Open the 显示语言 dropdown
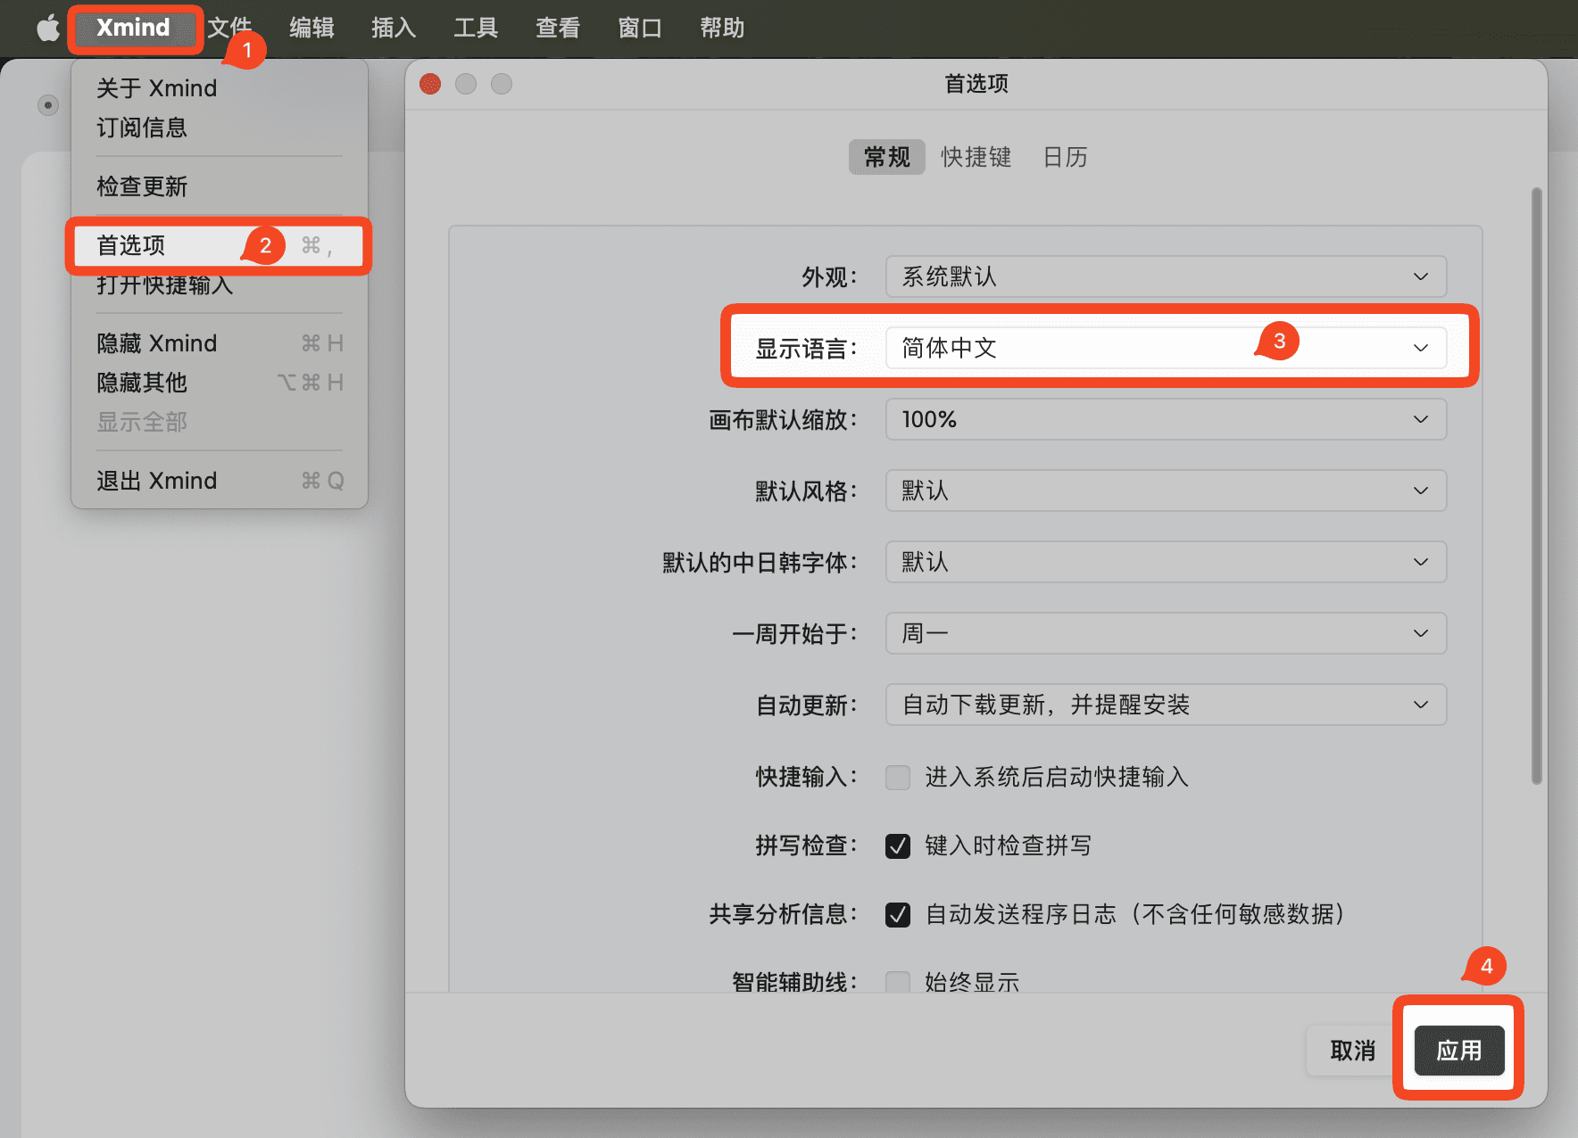Image resolution: width=1578 pixels, height=1138 pixels. point(1166,348)
